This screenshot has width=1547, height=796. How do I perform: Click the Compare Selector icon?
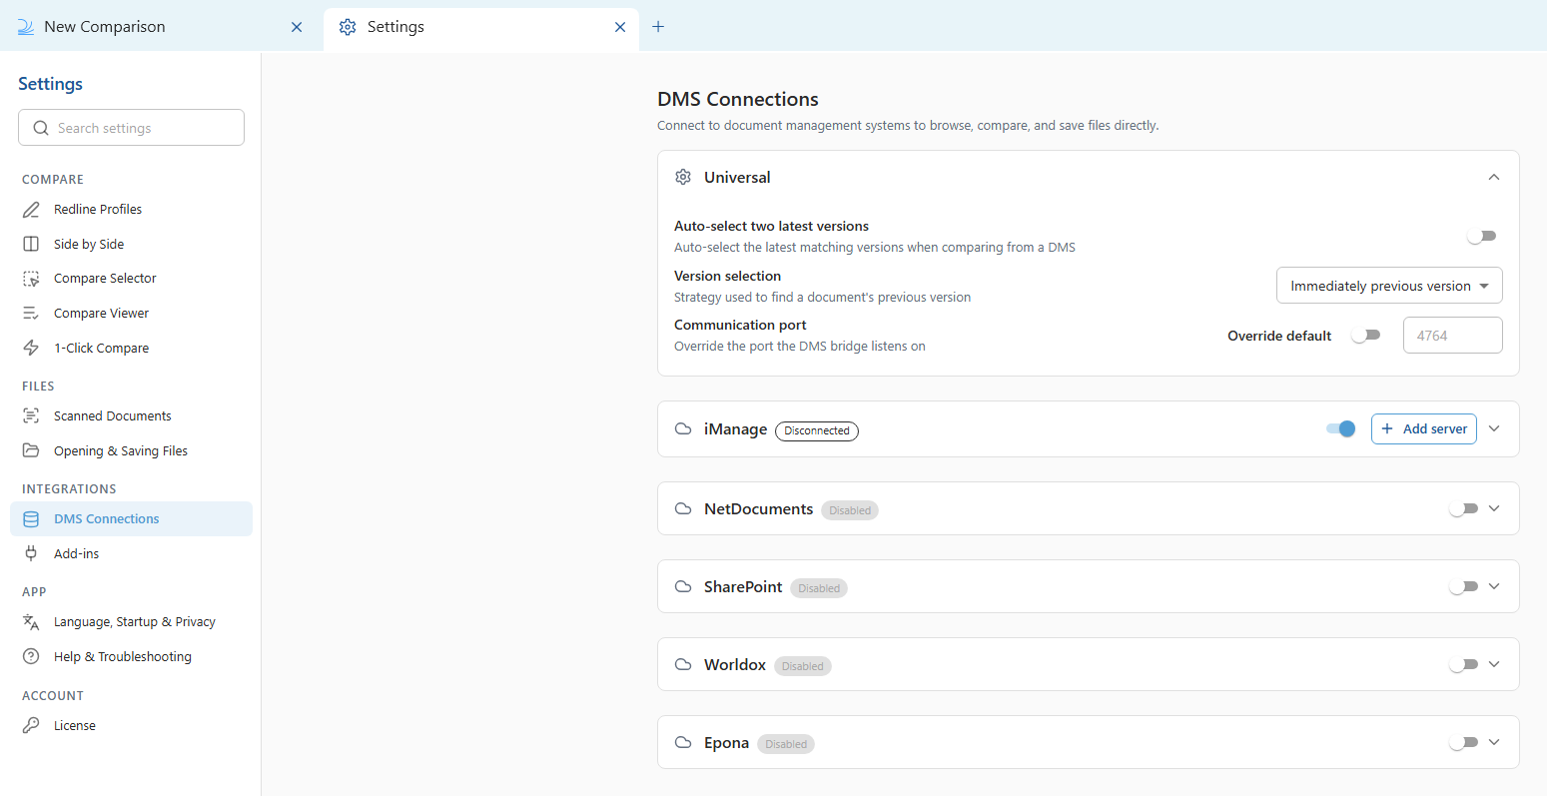point(31,279)
